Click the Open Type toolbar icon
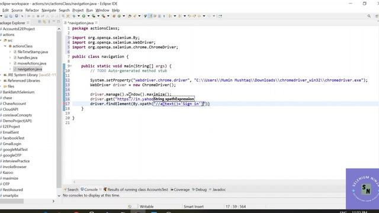 click(130, 16)
